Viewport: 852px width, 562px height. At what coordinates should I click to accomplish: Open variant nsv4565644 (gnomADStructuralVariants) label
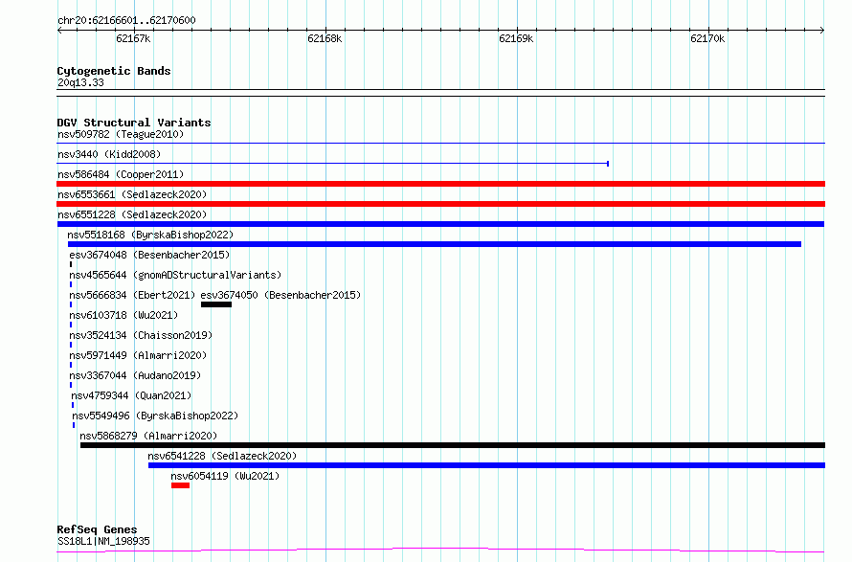click(x=175, y=275)
